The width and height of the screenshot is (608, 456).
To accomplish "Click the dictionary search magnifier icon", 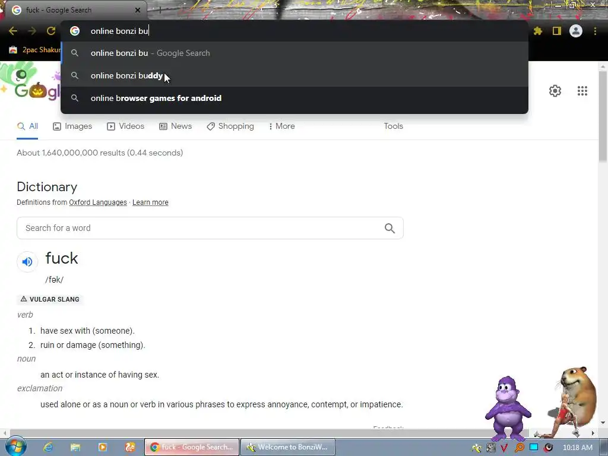I will 389,228.
